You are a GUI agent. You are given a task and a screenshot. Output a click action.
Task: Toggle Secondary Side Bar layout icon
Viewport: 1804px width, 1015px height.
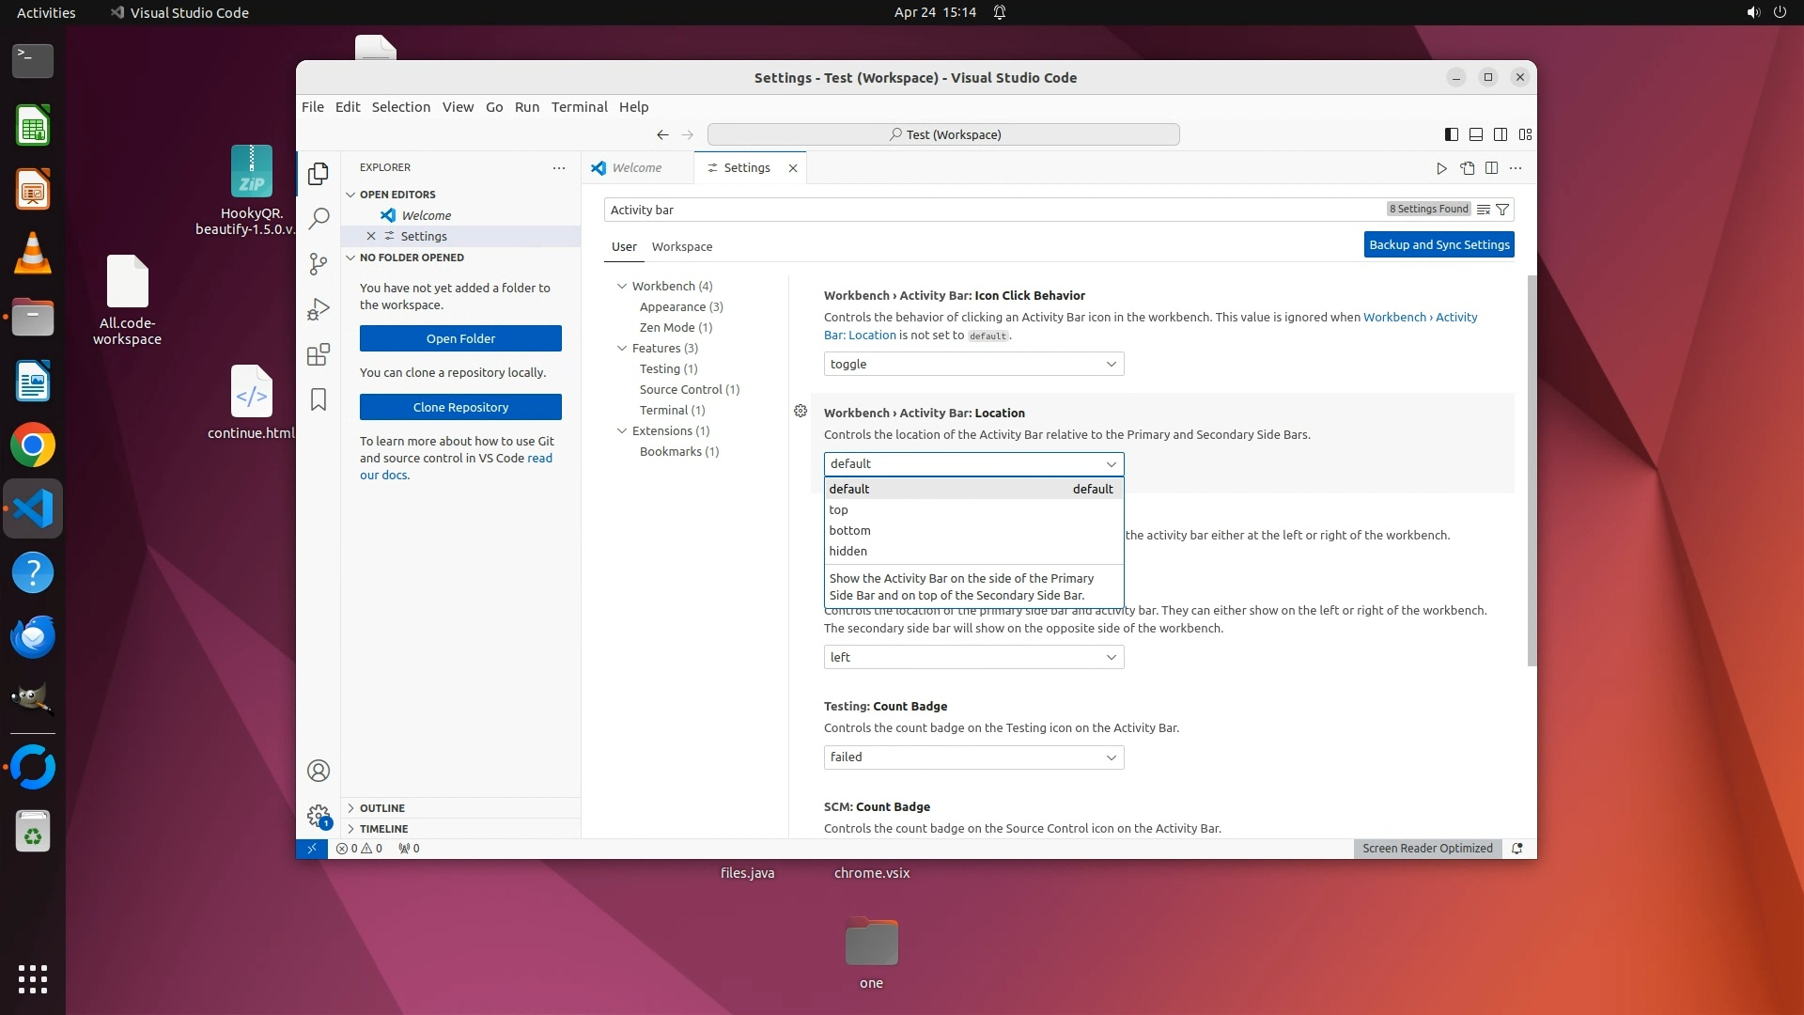[1501, 134]
